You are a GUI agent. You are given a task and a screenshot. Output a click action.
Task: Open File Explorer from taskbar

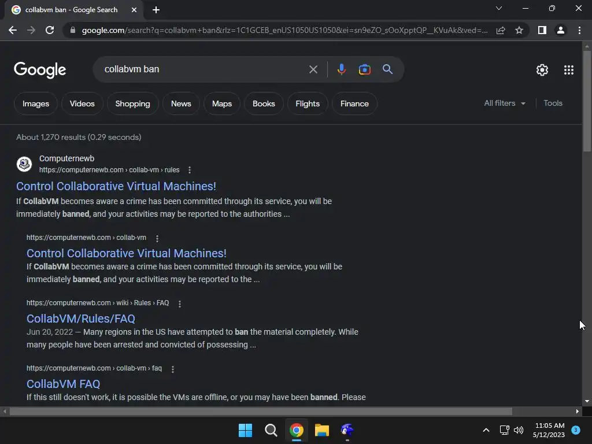point(321,430)
